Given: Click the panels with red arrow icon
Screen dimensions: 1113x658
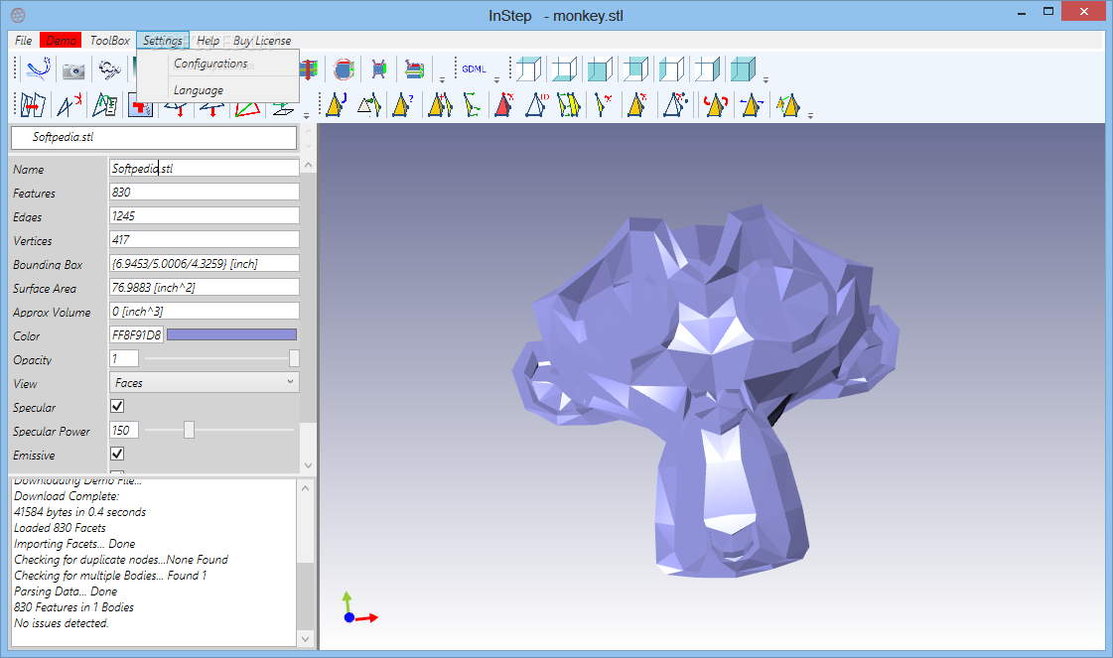Looking at the screenshot, I should click(33, 105).
